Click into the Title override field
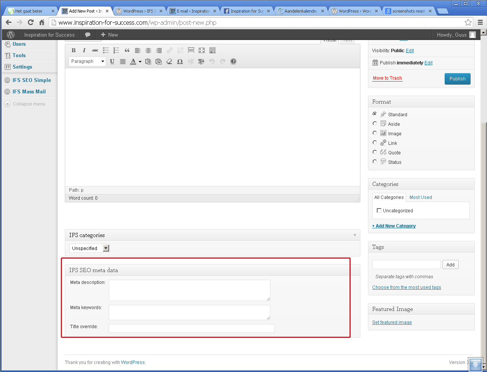 [x=191, y=328]
